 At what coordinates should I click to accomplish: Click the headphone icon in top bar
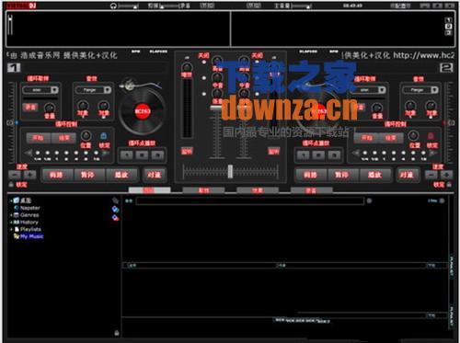[x=113, y=6]
